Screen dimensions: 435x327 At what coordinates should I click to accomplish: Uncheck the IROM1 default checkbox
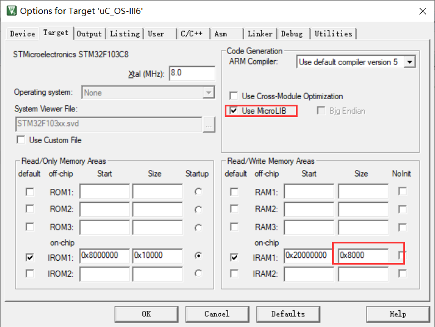[29, 257]
